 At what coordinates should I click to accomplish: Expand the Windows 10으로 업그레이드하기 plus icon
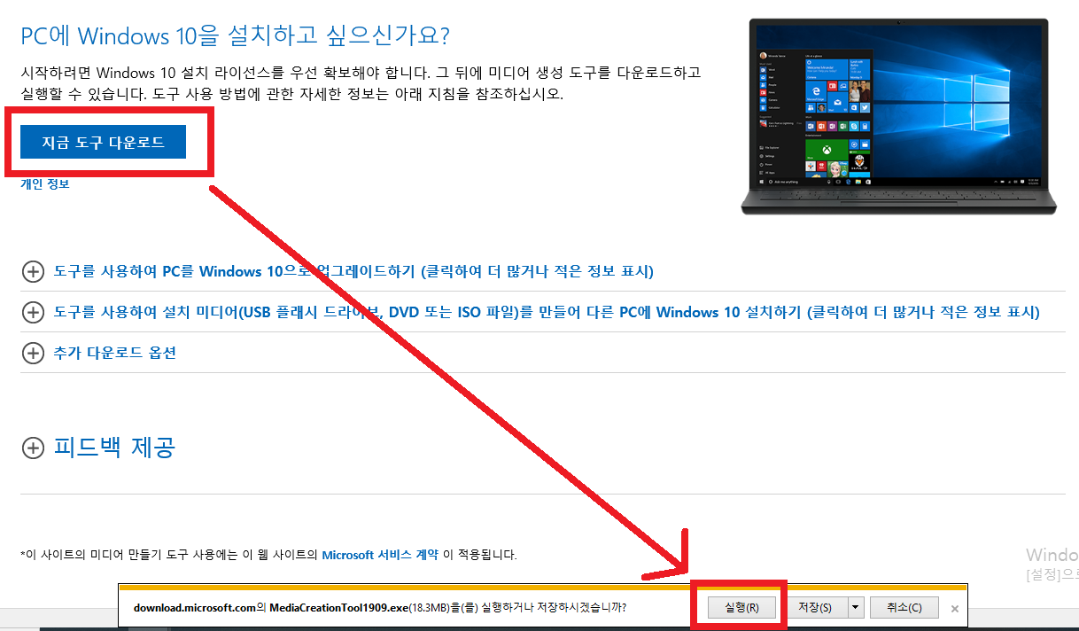[x=33, y=271]
